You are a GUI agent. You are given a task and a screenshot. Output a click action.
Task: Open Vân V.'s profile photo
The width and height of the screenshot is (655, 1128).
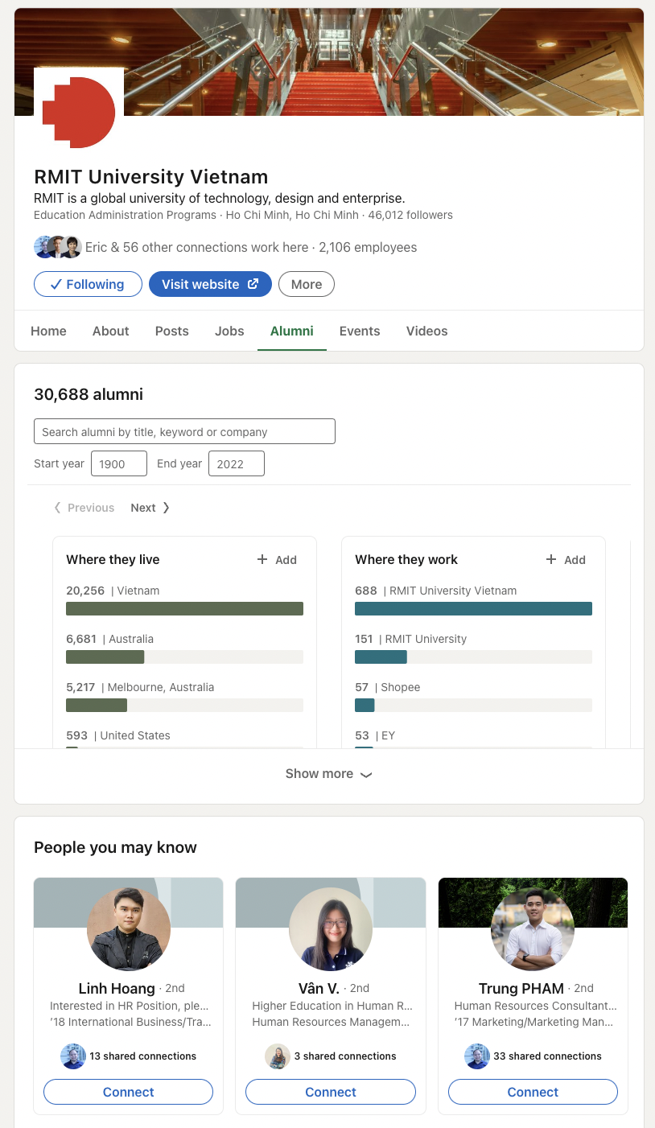(331, 929)
